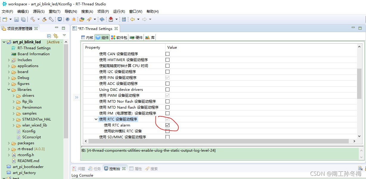366x179 pixels.
Task: Click the wrench settings toolbar icon
Action: [x=51, y=19]
